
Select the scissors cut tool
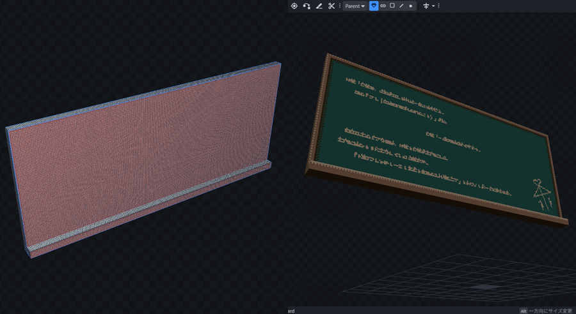332,6
